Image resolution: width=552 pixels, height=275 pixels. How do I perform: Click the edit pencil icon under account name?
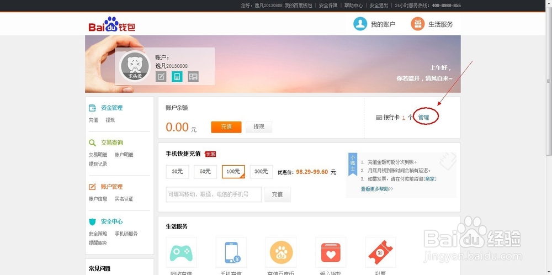point(161,76)
